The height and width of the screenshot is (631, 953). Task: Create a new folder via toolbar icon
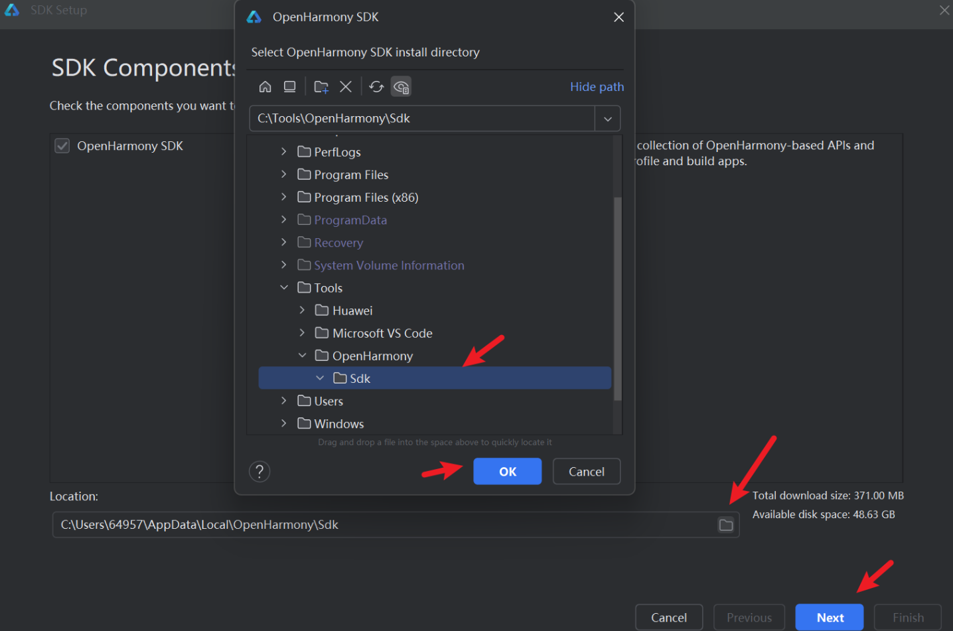point(321,87)
